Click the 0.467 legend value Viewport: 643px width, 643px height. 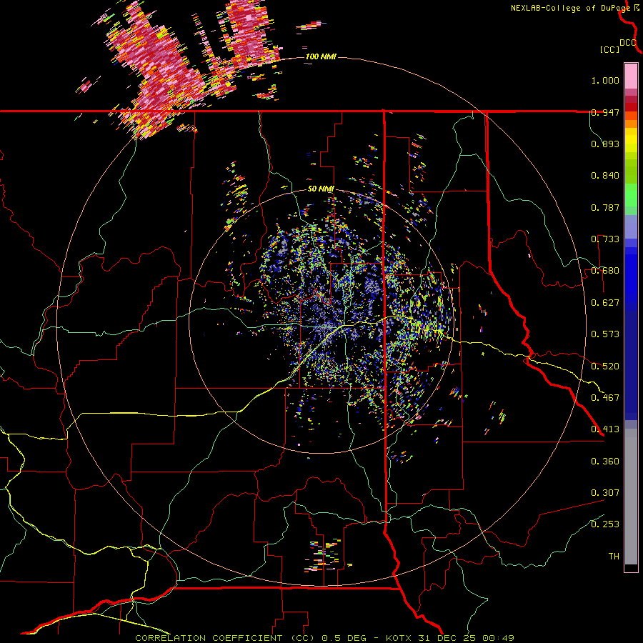coord(605,398)
